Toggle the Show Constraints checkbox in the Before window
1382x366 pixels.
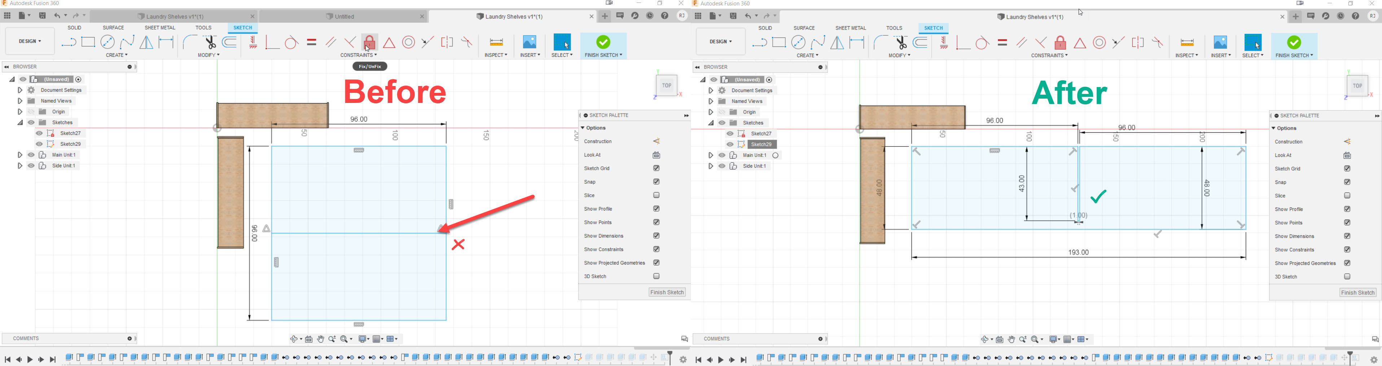[x=656, y=249]
